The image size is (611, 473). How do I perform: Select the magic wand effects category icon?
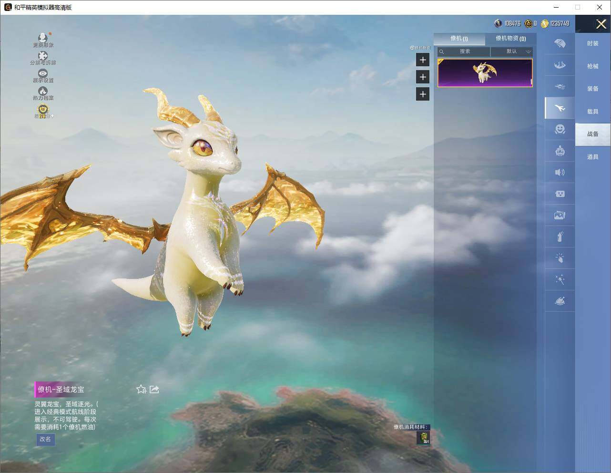point(560,279)
